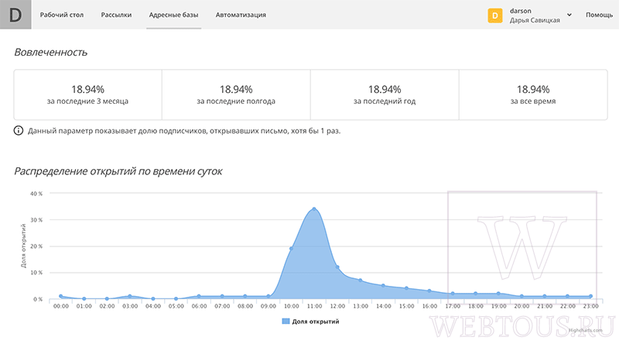This screenshot has width=619, height=344.
Task: Click the orange darson avatar icon
Action: 495,15
